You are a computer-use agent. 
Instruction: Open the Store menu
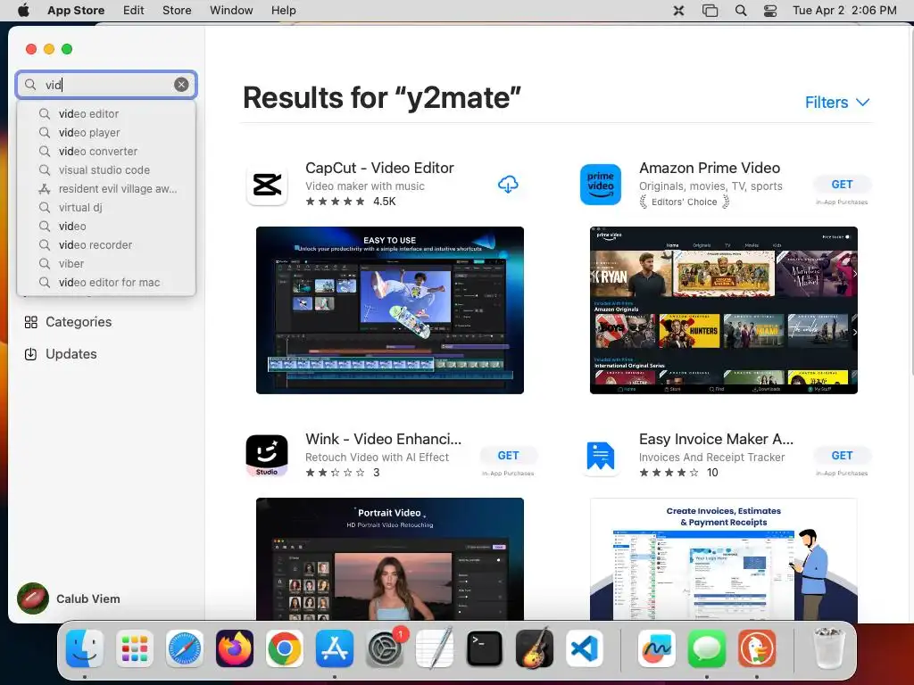click(177, 11)
